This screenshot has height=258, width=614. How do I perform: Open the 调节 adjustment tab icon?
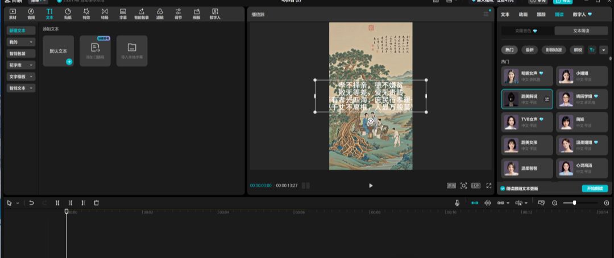[178, 14]
